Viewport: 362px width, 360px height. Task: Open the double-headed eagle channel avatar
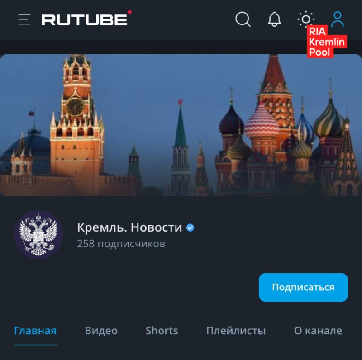pyautogui.click(x=38, y=234)
